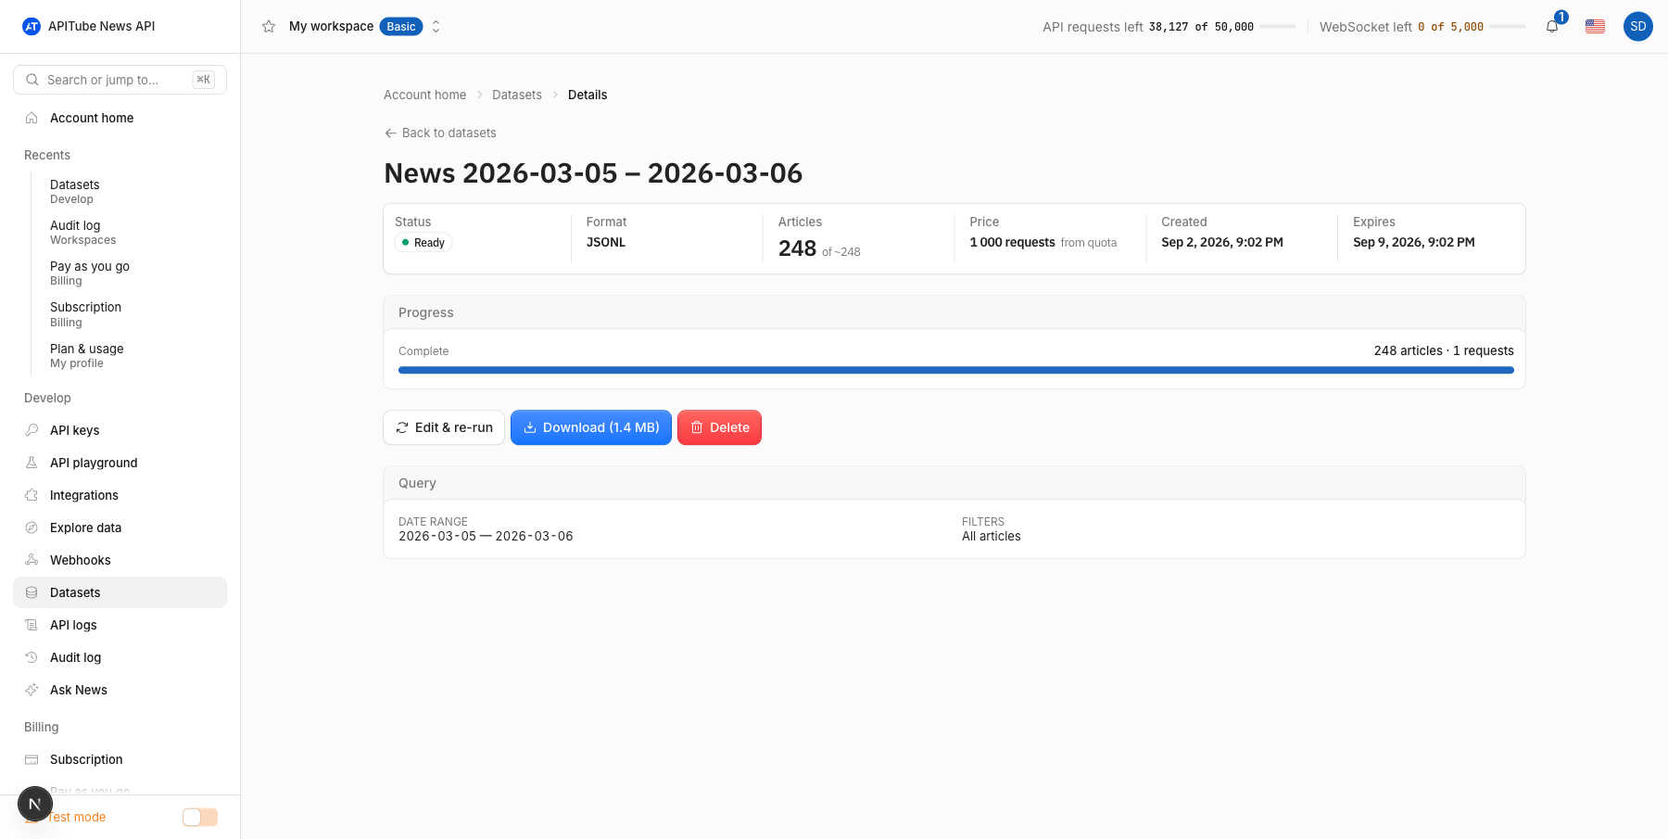Click the APITube logo icon

tap(32, 26)
